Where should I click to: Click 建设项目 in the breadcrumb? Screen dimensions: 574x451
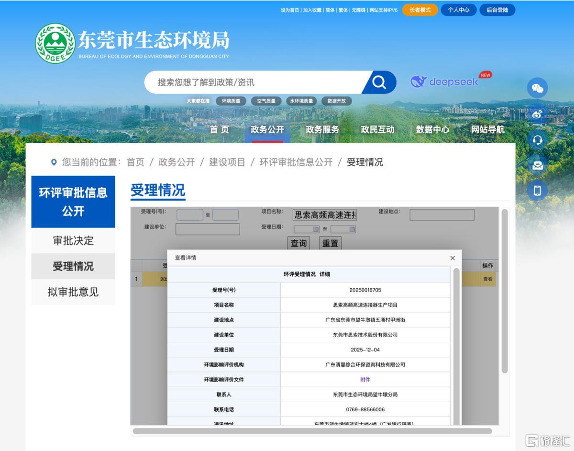227,162
